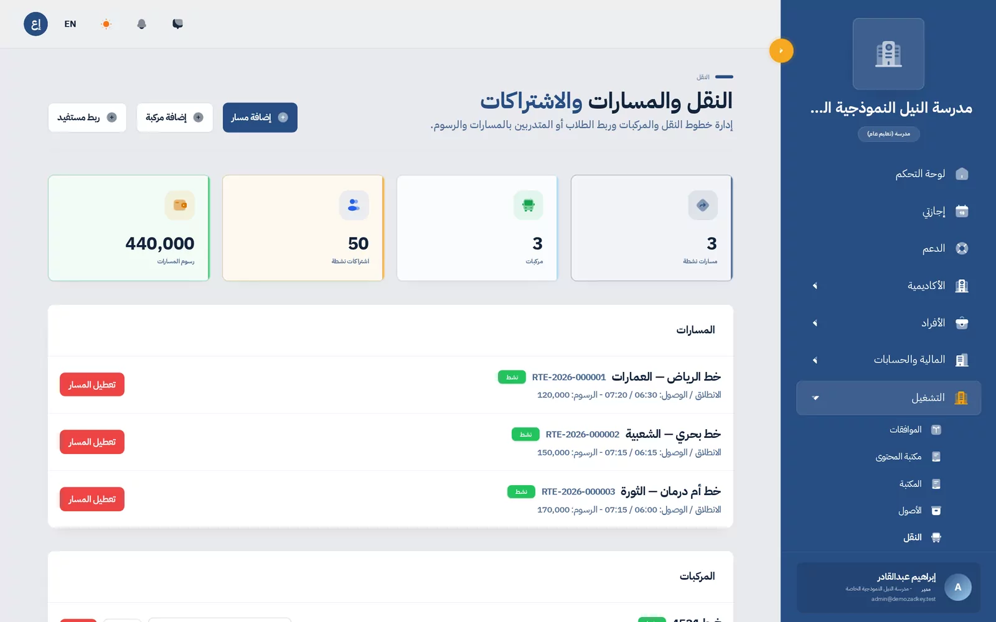Select the مسارات نشطة stat card icon

pyautogui.click(x=703, y=205)
